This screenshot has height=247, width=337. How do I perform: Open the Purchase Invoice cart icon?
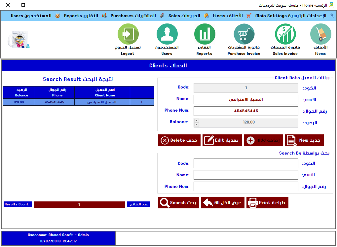[x=244, y=35]
